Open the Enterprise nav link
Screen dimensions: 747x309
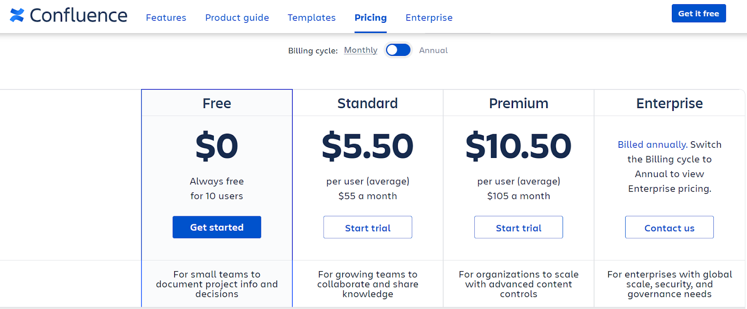[x=429, y=18]
